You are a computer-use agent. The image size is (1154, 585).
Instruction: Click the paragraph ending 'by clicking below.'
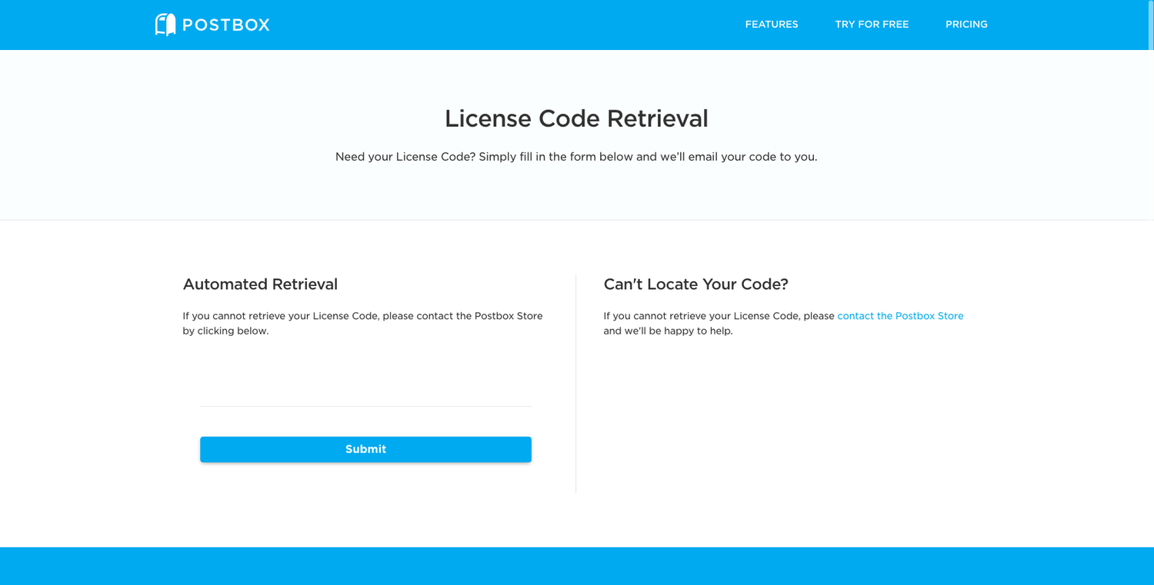click(363, 324)
